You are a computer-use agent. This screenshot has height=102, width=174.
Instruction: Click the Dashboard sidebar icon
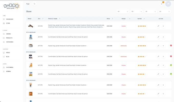point(4,19)
